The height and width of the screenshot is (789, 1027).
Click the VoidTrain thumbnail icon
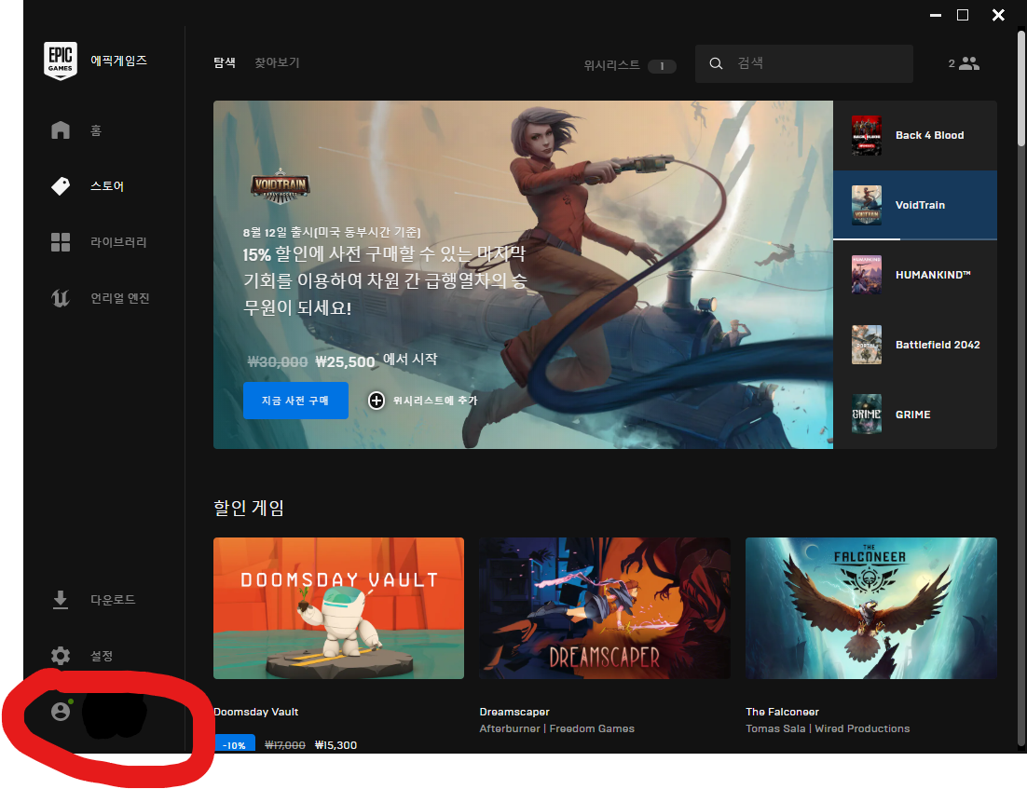point(866,205)
